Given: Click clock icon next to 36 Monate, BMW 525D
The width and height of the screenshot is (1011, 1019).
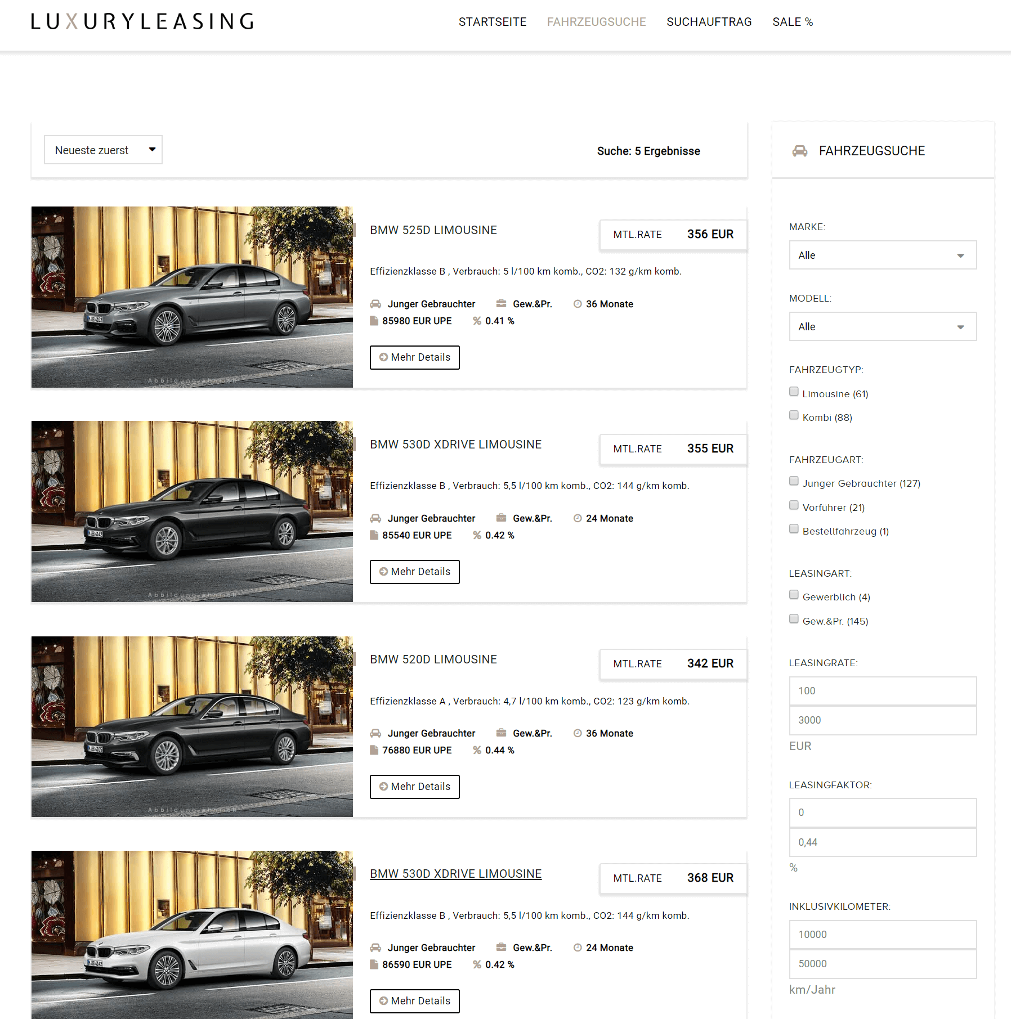Looking at the screenshot, I should 578,304.
